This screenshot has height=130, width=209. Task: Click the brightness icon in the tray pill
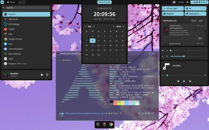pyautogui.click(x=207, y=2)
